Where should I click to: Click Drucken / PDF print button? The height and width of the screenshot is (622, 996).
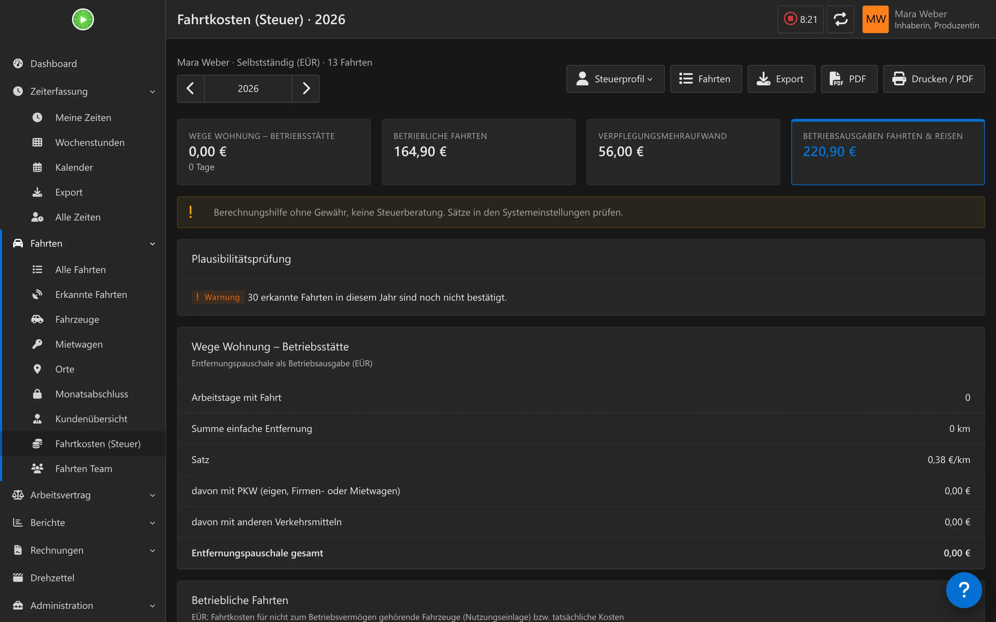pos(934,78)
